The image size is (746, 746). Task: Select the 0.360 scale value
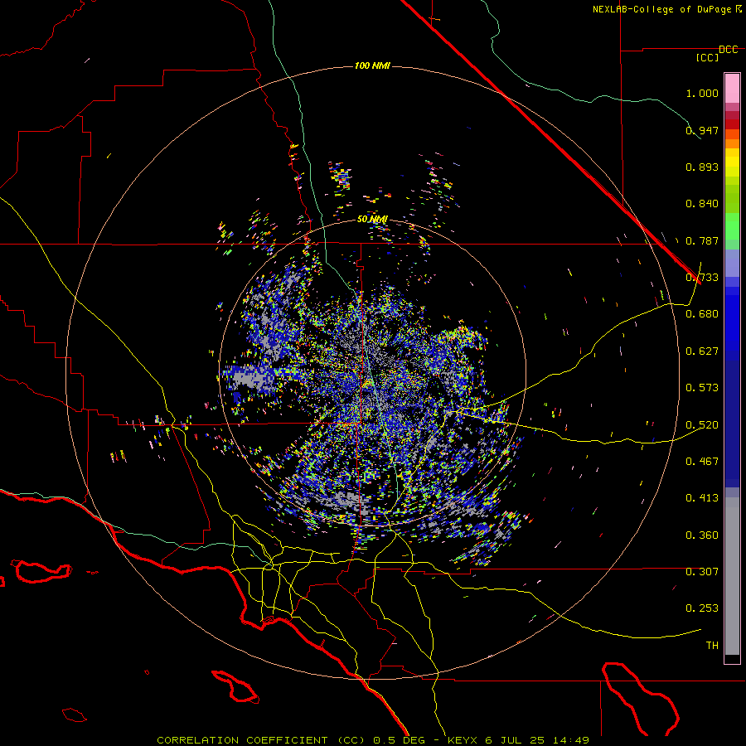(702, 535)
